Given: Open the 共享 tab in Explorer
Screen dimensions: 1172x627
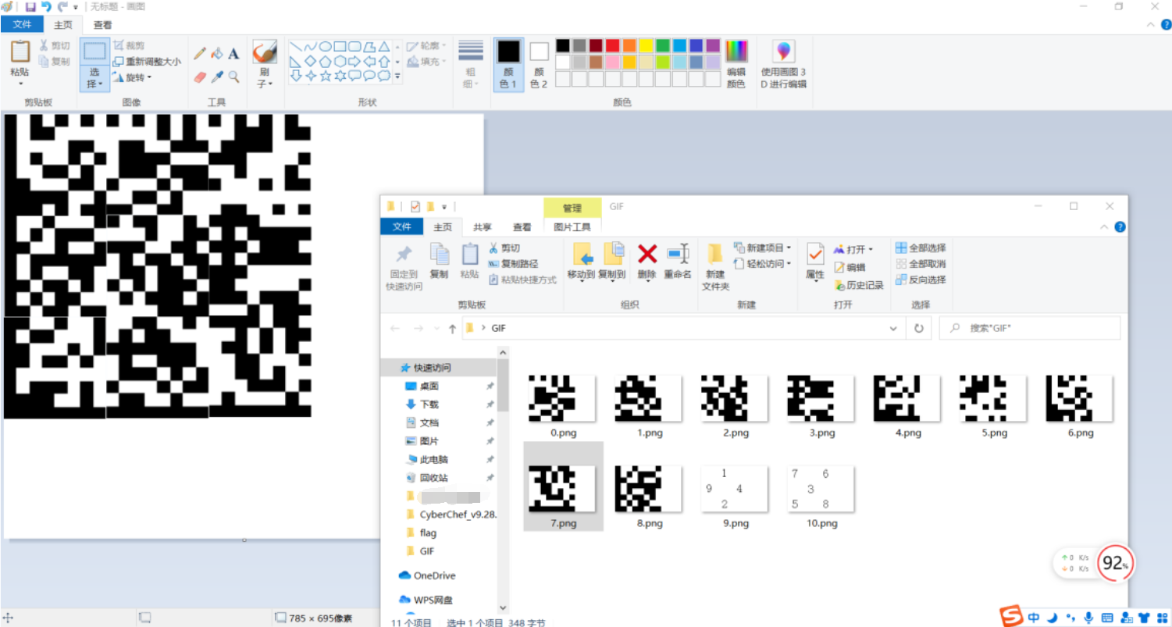Looking at the screenshot, I should click(482, 227).
